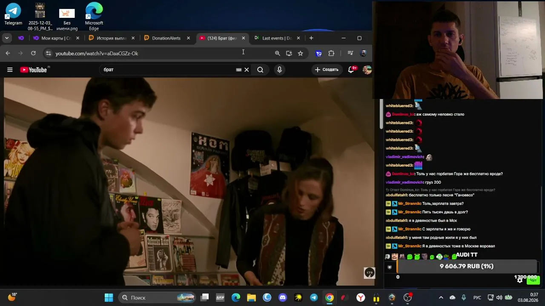Open the Extensions puzzle menu
Viewport: 545px width, 306px height.
tap(331, 53)
